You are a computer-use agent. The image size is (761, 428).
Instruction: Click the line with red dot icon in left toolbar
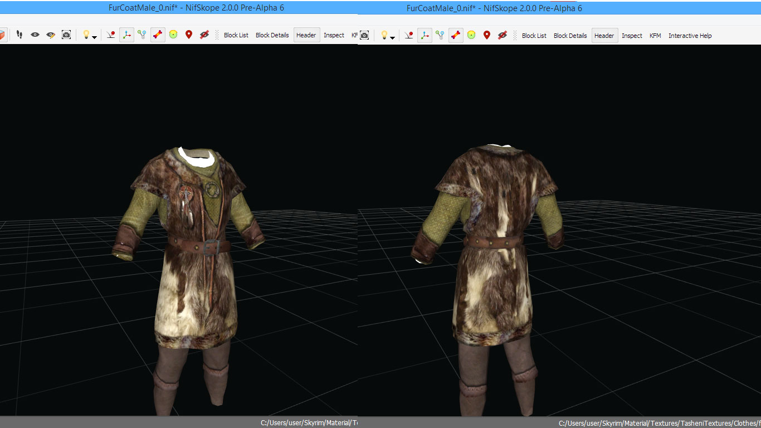pyautogui.click(x=111, y=35)
